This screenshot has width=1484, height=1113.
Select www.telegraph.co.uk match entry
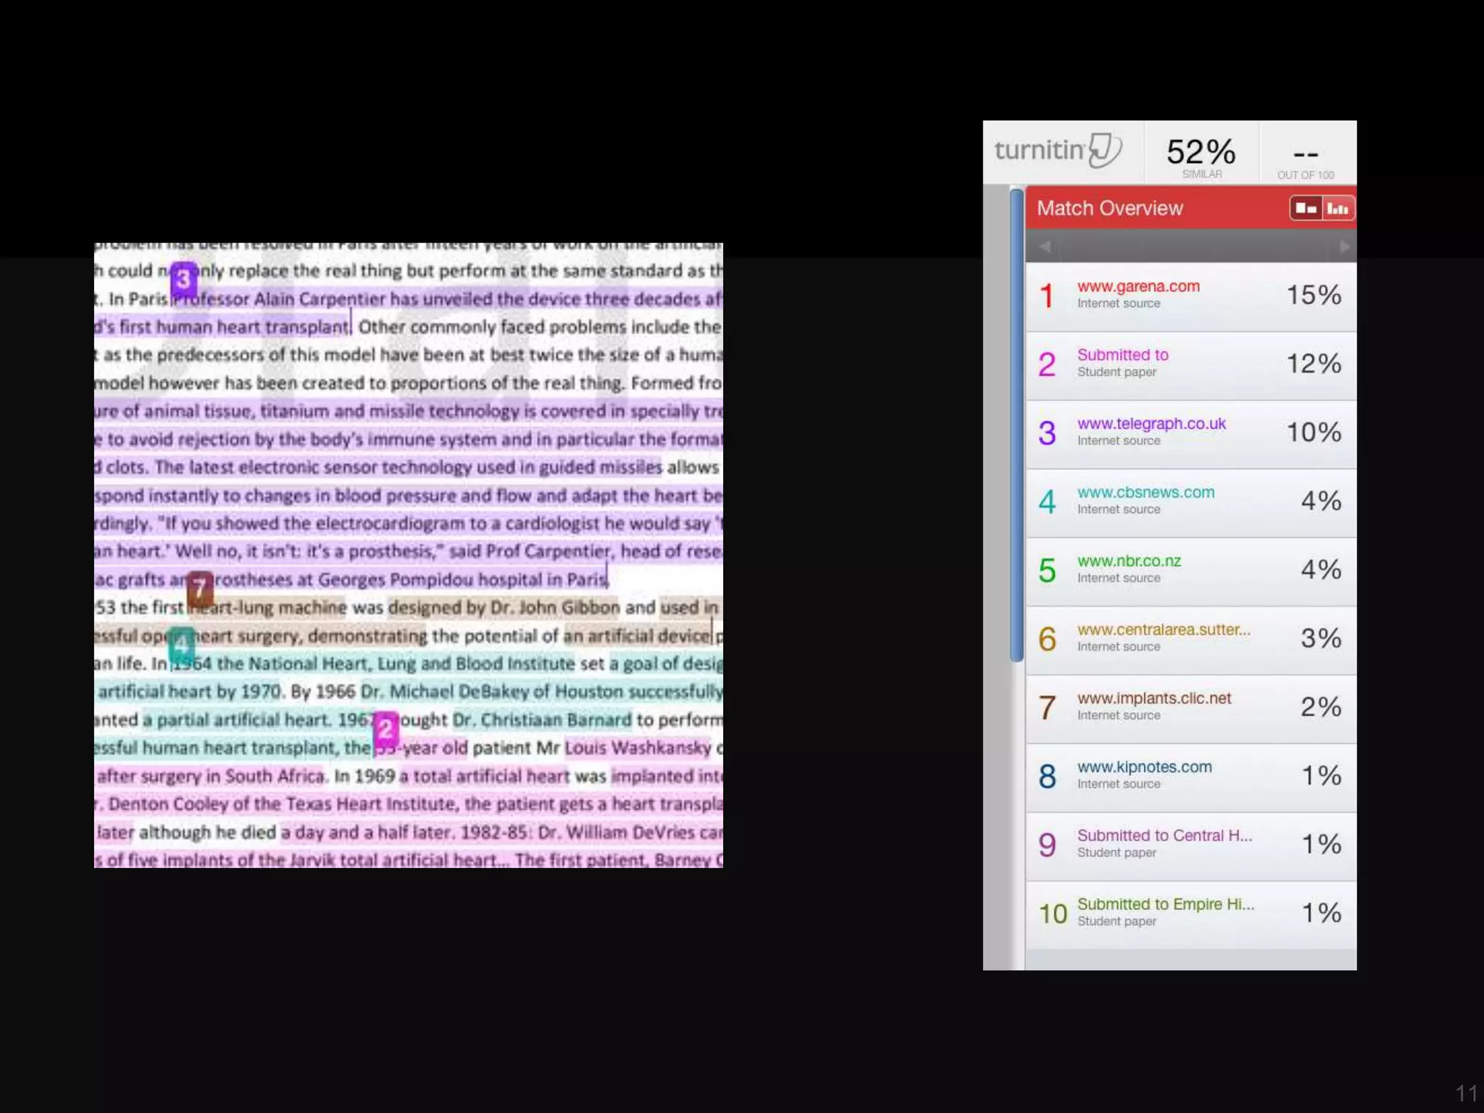pos(1151,424)
